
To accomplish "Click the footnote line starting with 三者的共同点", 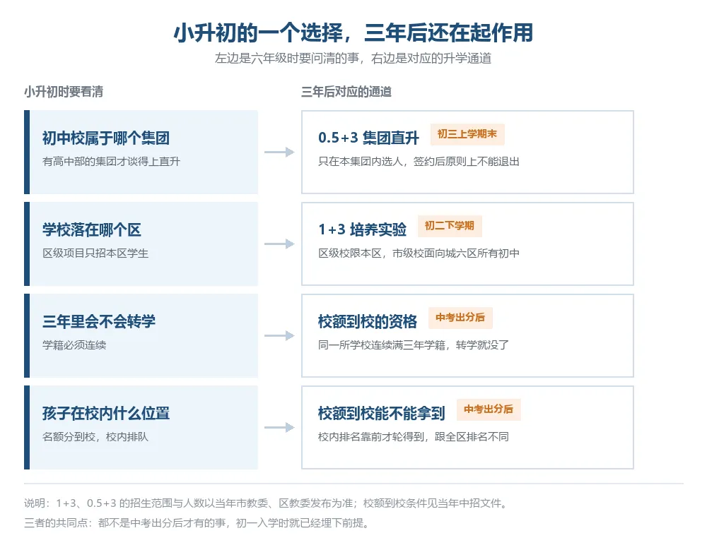I will [197, 523].
